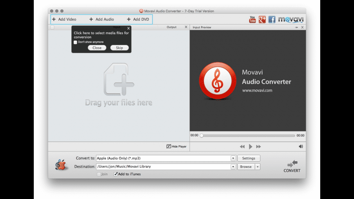Close the Output panel with its X
The image size is (354, 199).
[x=186, y=27]
